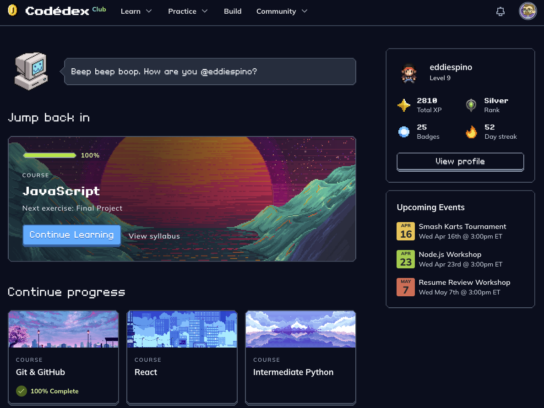The image size is (544, 408).
Task: Click the Apr 16 calendar date badge
Action: click(x=406, y=231)
